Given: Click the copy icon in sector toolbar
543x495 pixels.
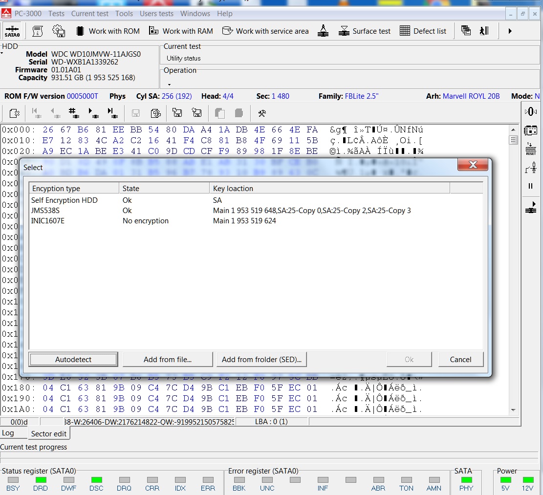Looking at the screenshot, I should (219, 113).
